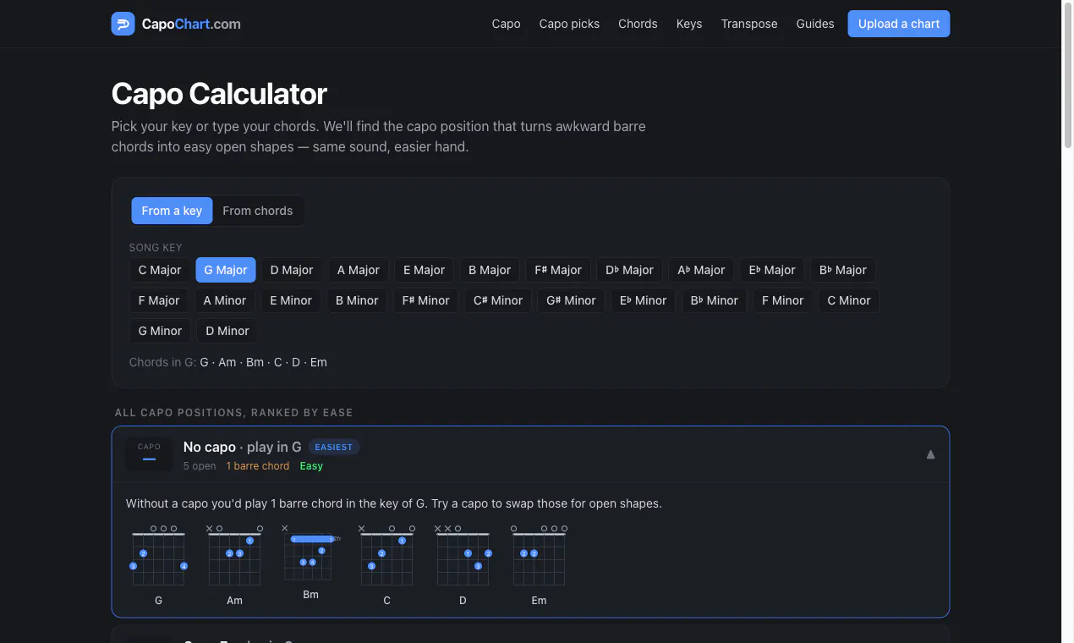Open the G chord diagram
The height and width of the screenshot is (643, 1074).
pyautogui.click(x=158, y=565)
